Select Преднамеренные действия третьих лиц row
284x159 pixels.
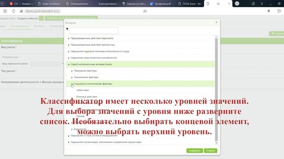coord(141,45)
